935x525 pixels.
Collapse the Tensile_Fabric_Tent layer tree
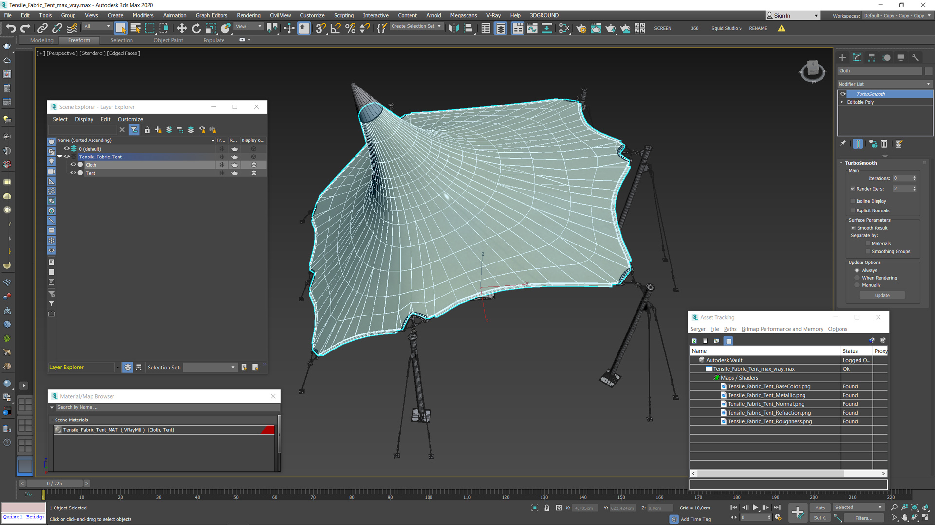(60, 157)
